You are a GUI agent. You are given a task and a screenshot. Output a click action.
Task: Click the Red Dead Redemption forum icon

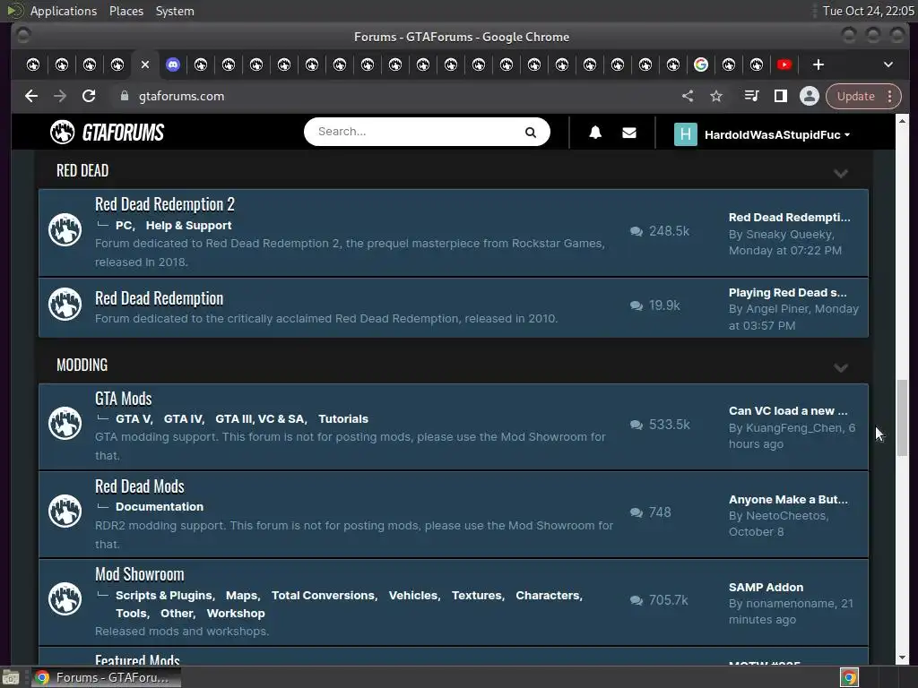coord(65,305)
